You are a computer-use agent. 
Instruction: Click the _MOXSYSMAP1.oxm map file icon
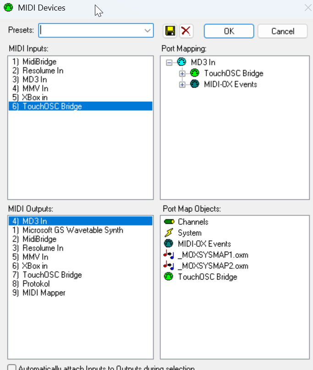tap(169, 255)
